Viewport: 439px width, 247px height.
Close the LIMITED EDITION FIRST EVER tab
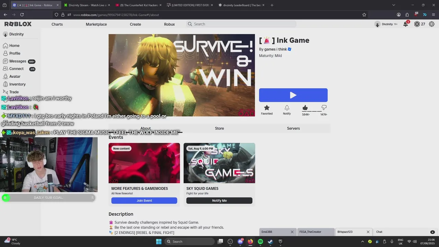click(x=212, y=5)
